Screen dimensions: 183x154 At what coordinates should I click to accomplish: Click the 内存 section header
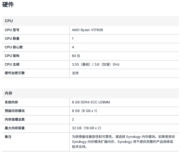(x=9, y=93)
